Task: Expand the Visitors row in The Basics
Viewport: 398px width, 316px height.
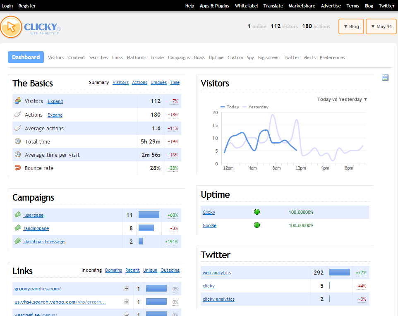Action: tap(55, 101)
